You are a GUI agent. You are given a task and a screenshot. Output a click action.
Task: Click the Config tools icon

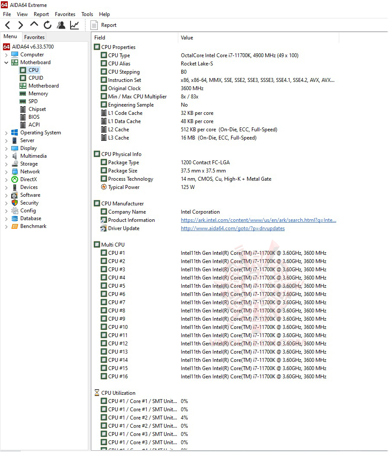[15, 211]
